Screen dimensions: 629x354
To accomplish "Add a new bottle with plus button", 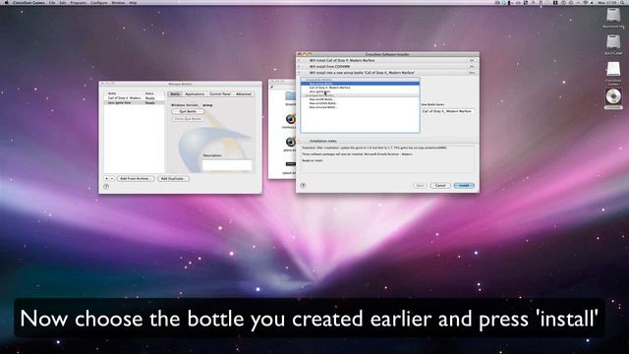I will (x=107, y=178).
